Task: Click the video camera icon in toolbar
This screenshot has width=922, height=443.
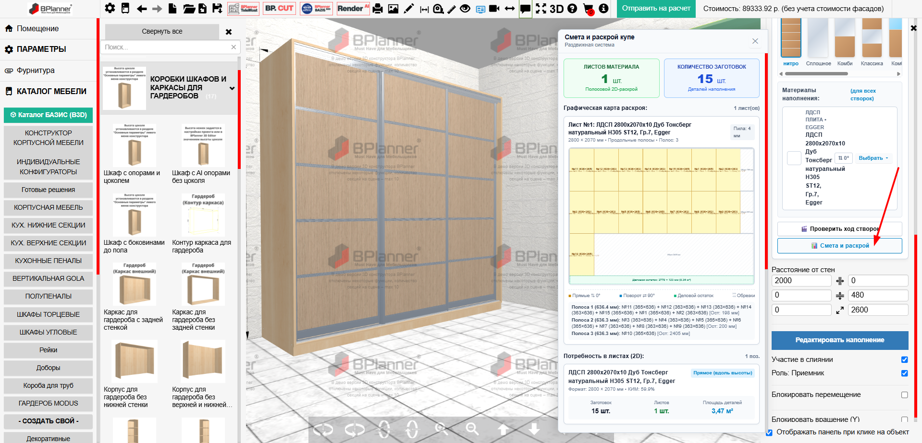Action: 494,9
